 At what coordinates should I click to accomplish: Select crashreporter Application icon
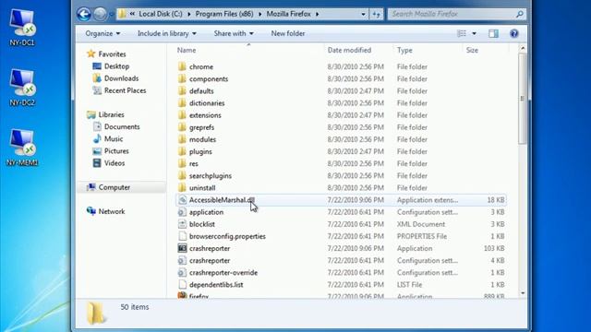(183, 248)
